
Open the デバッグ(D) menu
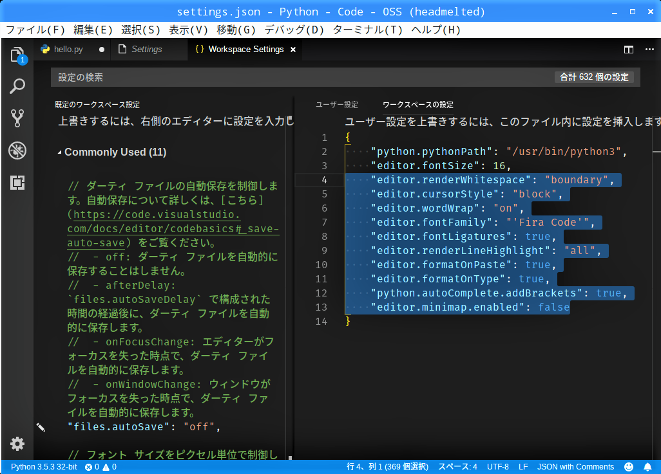pos(294,30)
